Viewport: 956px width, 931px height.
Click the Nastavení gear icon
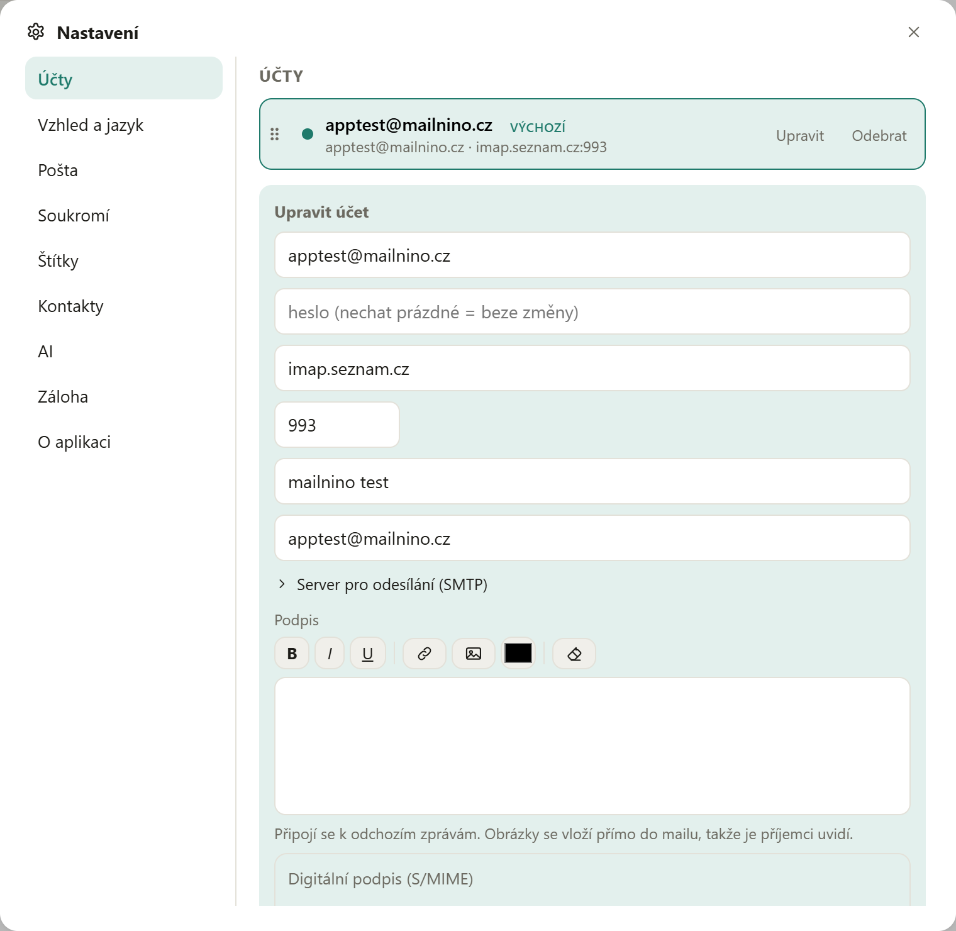point(36,32)
